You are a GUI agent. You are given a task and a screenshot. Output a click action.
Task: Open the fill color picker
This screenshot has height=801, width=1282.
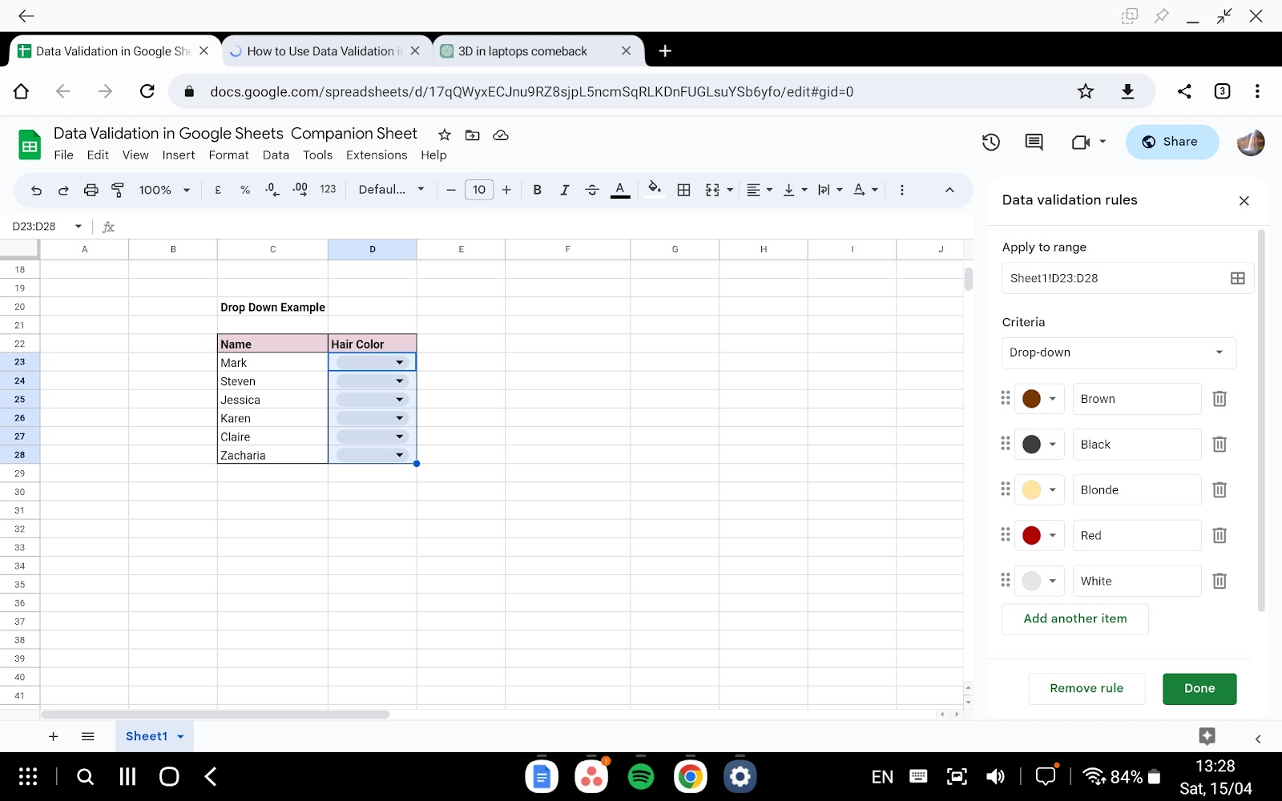(655, 190)
